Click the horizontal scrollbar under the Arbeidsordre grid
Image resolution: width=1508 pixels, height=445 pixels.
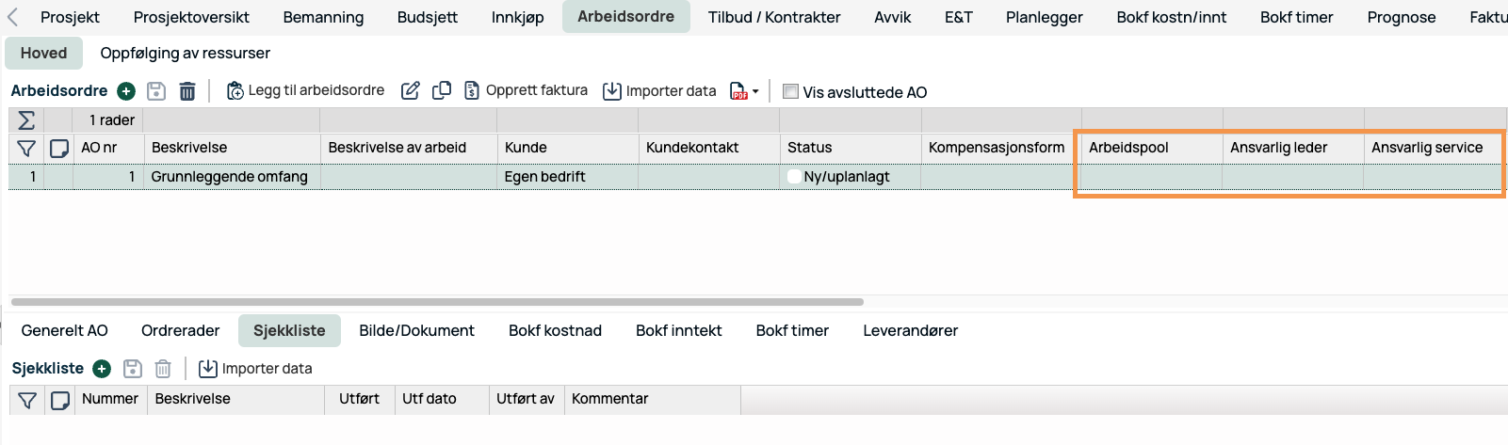pos(437,302)
